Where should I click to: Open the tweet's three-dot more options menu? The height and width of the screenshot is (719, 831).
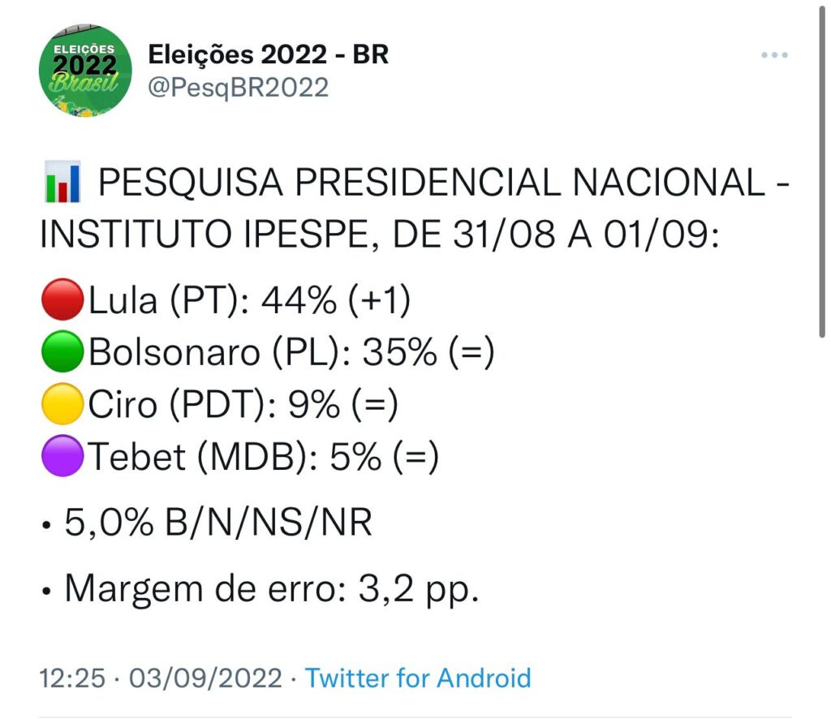[x=774, y=55]
